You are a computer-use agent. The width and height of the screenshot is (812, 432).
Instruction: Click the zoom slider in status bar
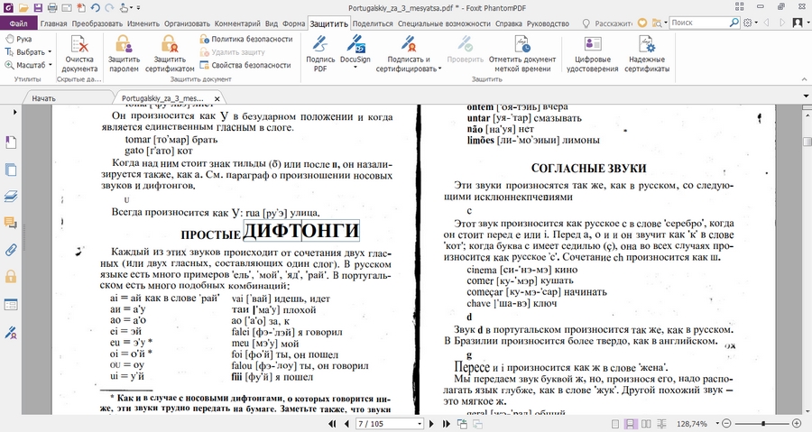pos(763,423)
